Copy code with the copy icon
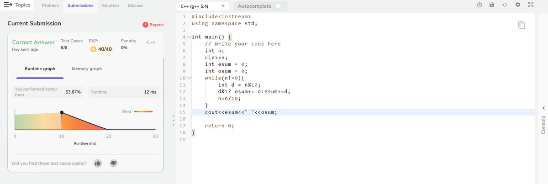This screenshot has height=184, width=548. coord(522,25)
